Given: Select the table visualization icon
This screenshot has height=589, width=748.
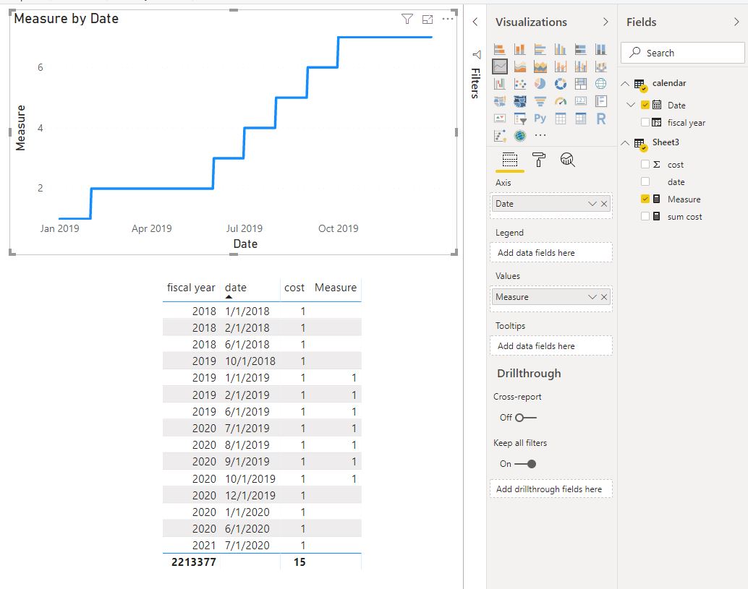Looking at the screenshot, I should coord(561,118).
